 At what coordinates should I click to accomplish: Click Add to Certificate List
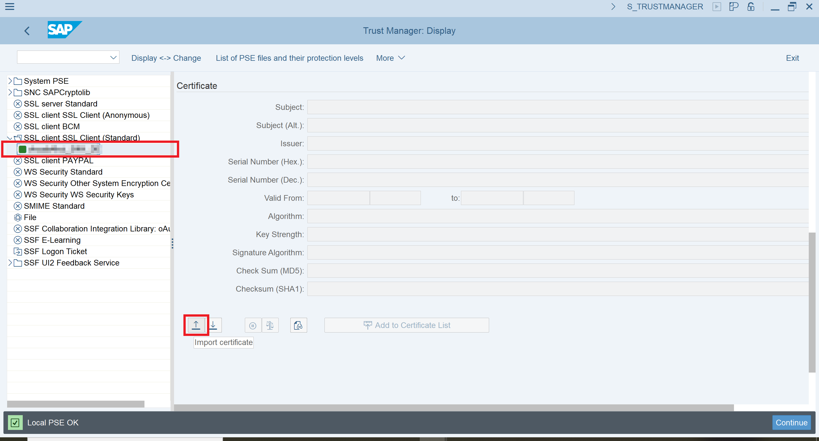click(406, 325)
